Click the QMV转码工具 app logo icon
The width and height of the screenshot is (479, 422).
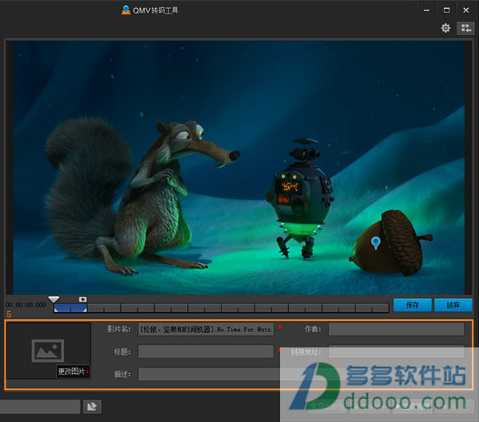(125, 10)
